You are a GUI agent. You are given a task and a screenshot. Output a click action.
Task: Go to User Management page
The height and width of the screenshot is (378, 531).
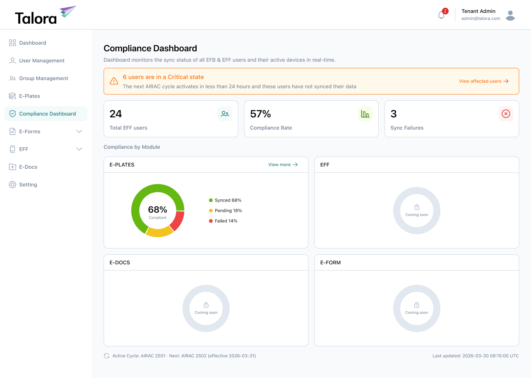point(46,61)
